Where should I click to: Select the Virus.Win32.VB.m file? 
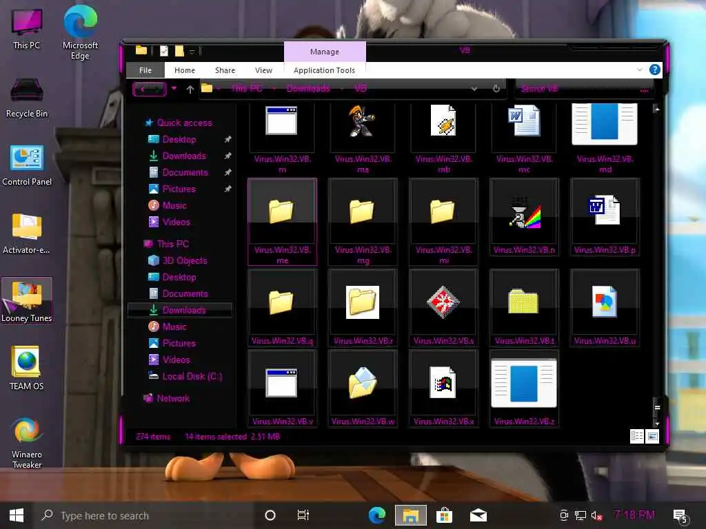282,138
